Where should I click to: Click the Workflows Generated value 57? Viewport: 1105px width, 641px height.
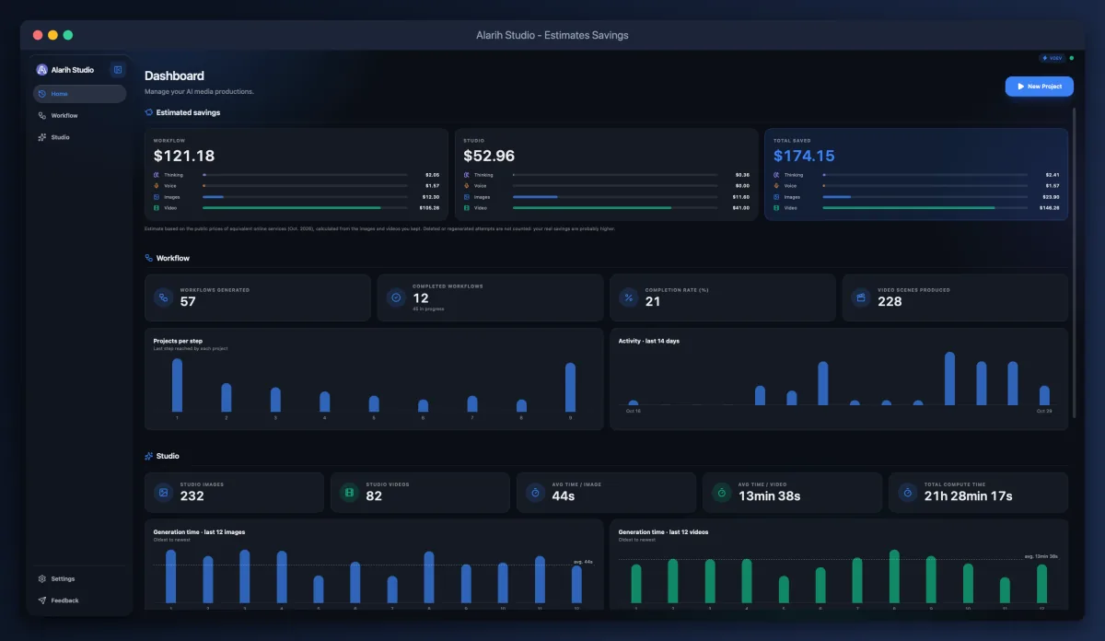point(188,302)
